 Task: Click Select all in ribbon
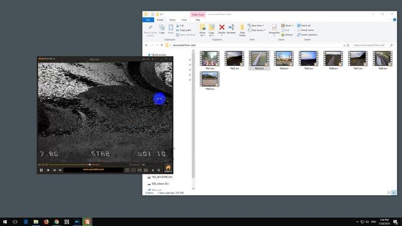(304, 26)
